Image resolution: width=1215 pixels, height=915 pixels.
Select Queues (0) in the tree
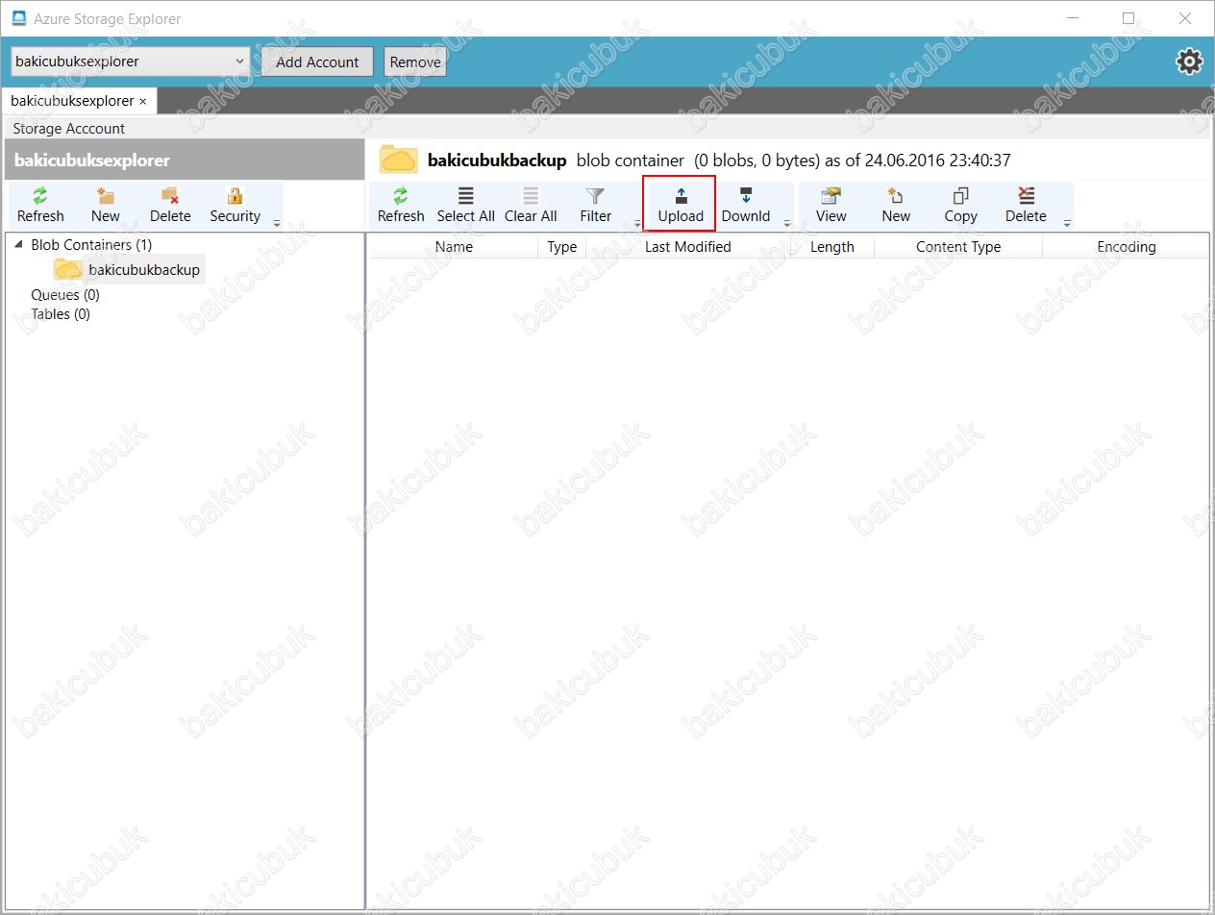pos(65,295)
